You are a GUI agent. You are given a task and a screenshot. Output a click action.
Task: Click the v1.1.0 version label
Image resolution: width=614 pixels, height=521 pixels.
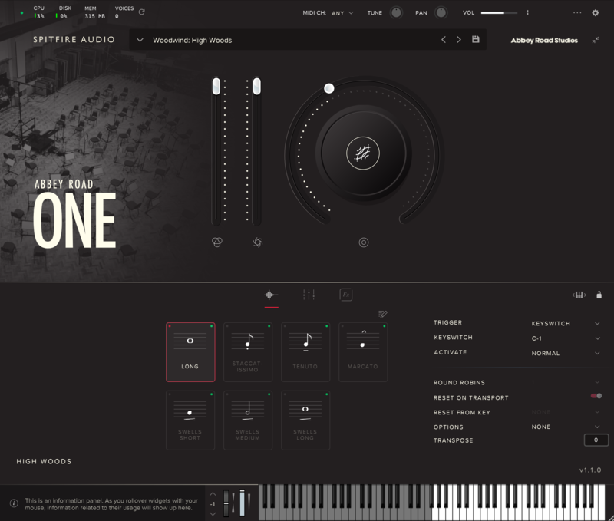(590, 470)
